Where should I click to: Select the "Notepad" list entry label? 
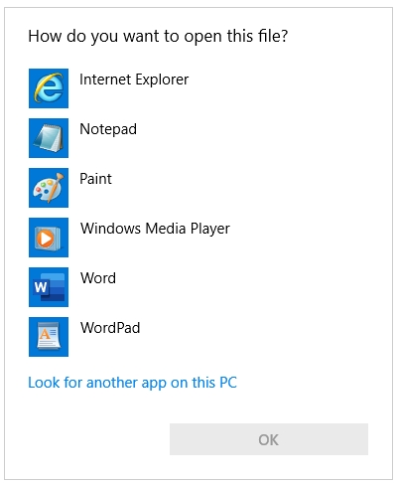pyautogui.click(x=108, y=129)
